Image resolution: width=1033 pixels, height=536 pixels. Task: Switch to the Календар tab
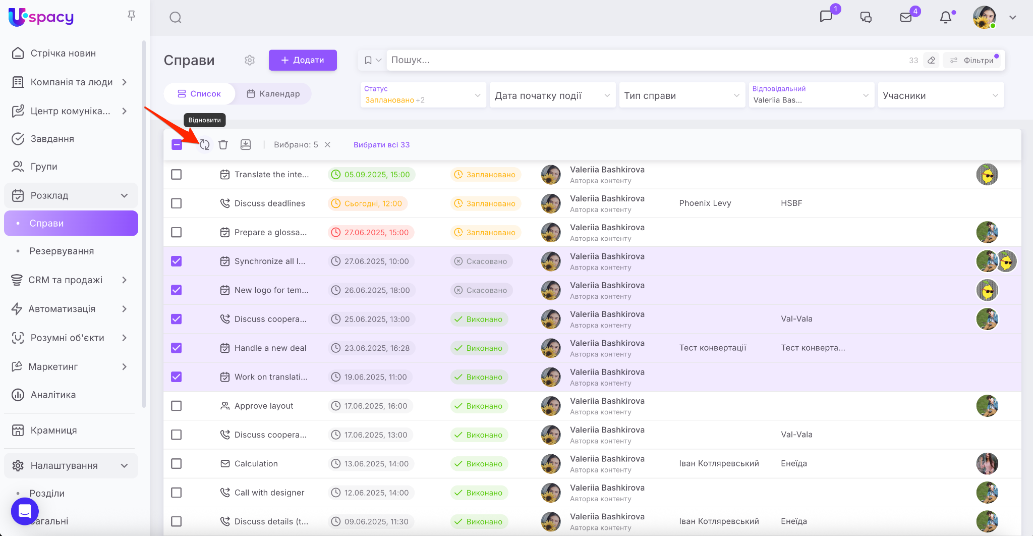pos(273,94)
